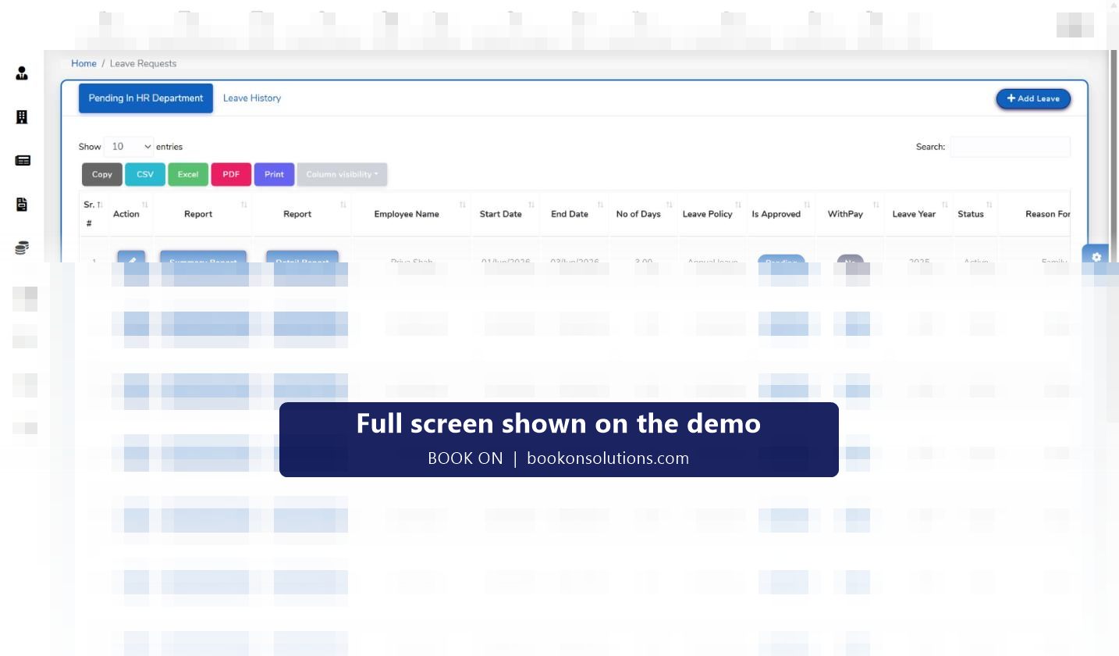Print the leave requests table

coord(274,174)
